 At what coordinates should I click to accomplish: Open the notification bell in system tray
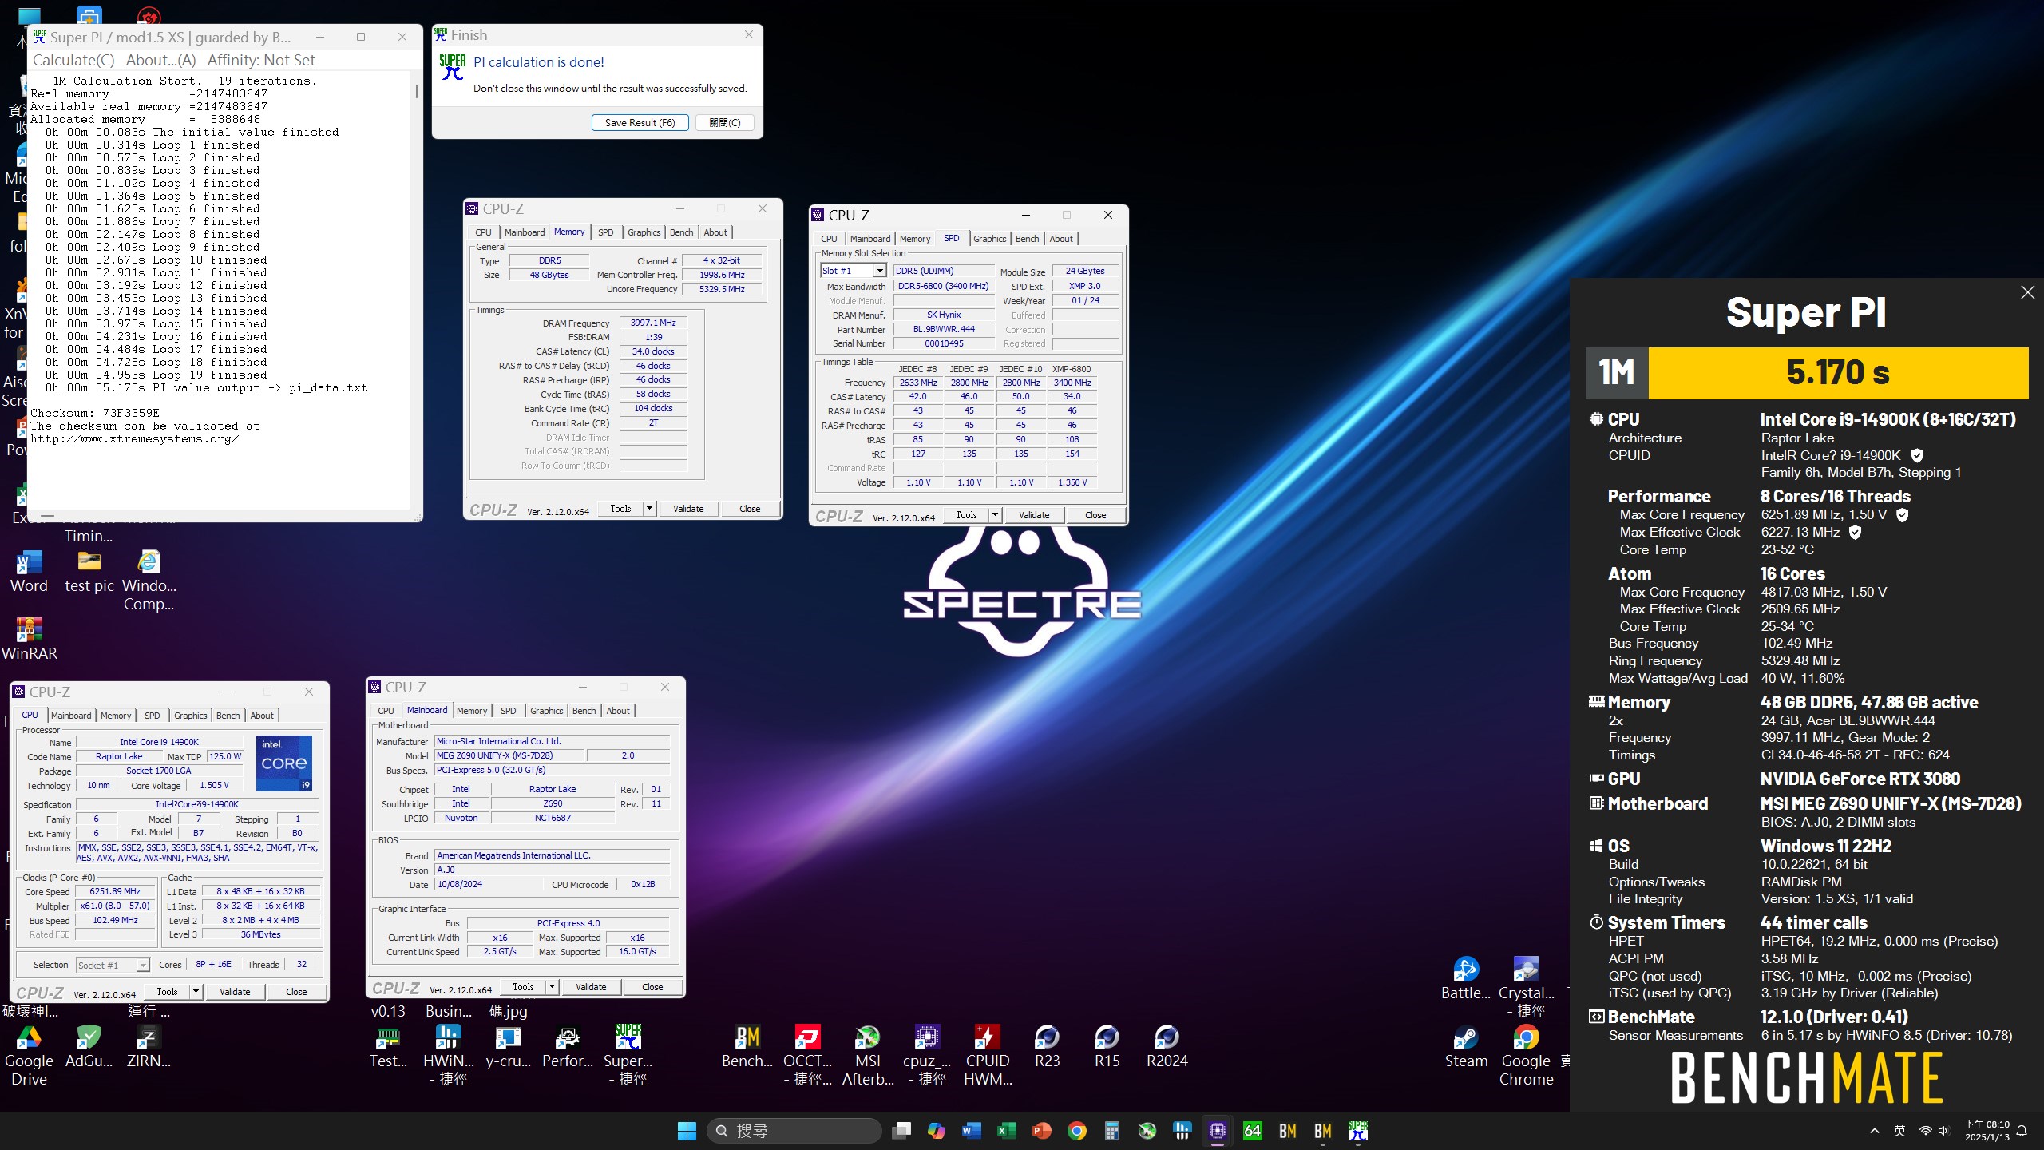(x=2022, y=1131)
